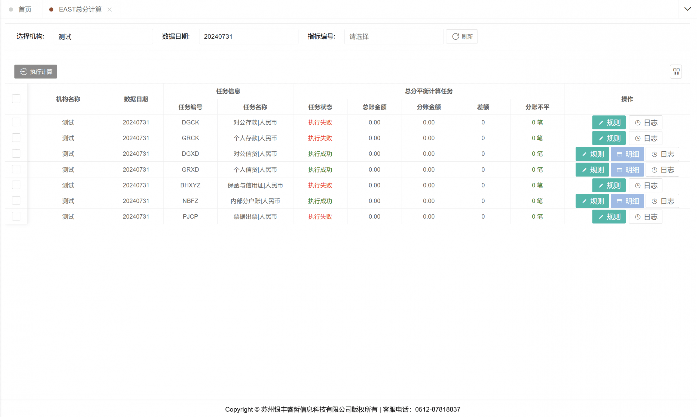697x417 pixels.
Task: Open 明细 details for DGXD row
Action: 627,154
